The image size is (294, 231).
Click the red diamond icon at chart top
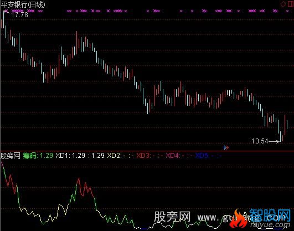point(283,4)
